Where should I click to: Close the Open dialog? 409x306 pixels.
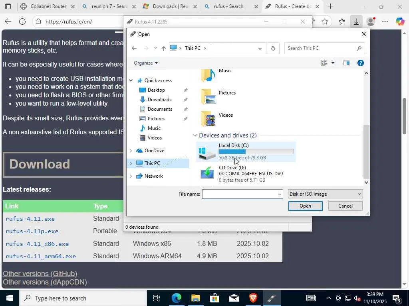point(363,34)
